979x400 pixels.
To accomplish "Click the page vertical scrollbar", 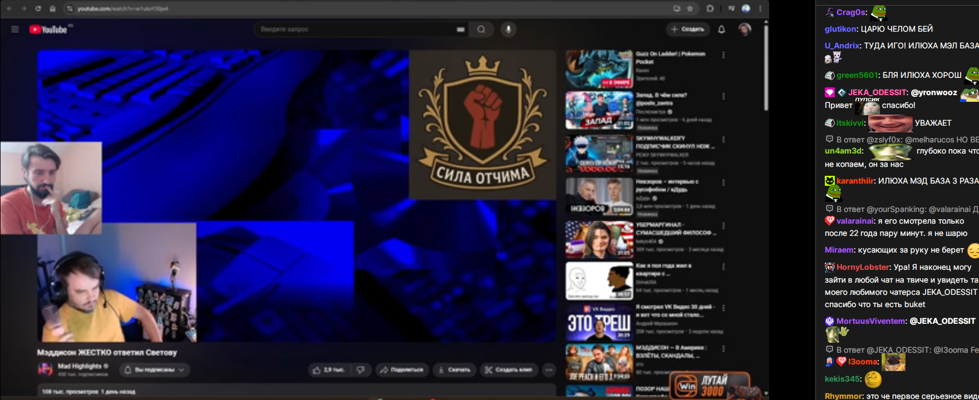I will [766, 67].
